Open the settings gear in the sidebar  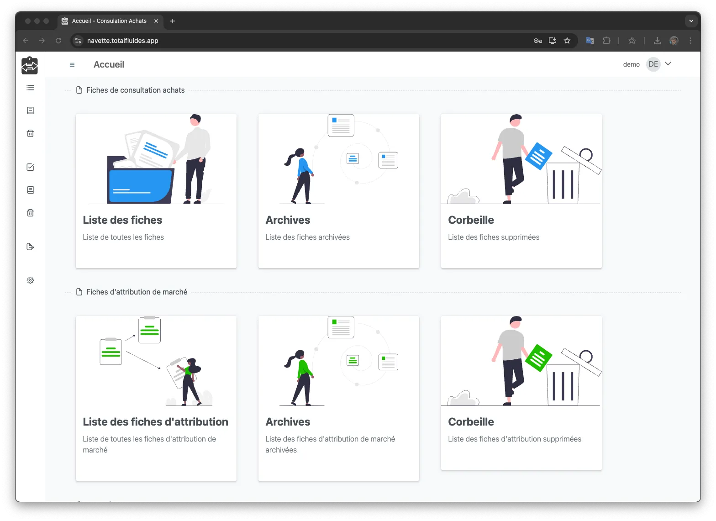[31, 280]
